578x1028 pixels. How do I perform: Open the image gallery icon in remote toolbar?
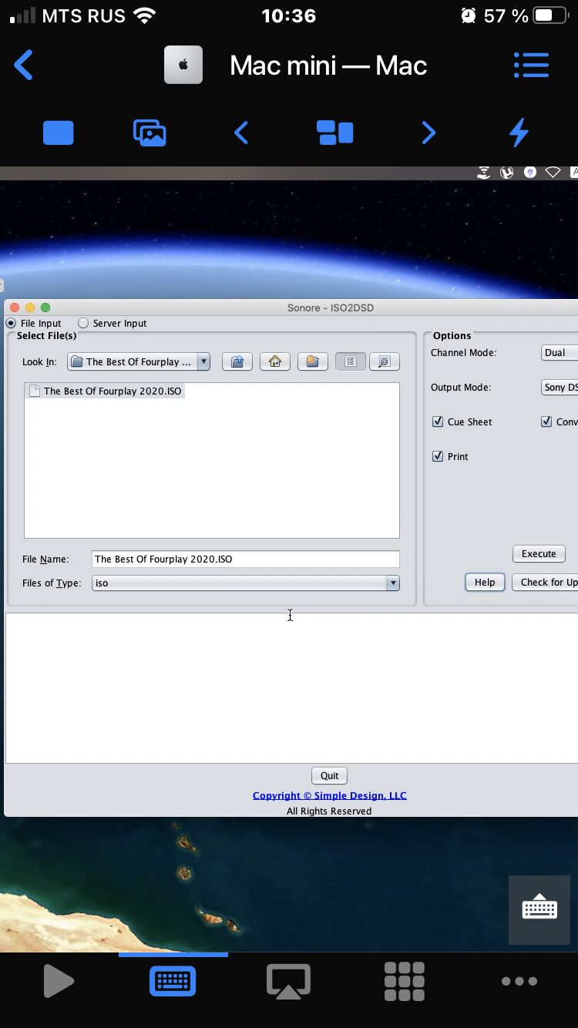coord(150,133)
